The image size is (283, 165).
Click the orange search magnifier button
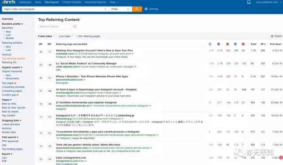click(137, 9)
